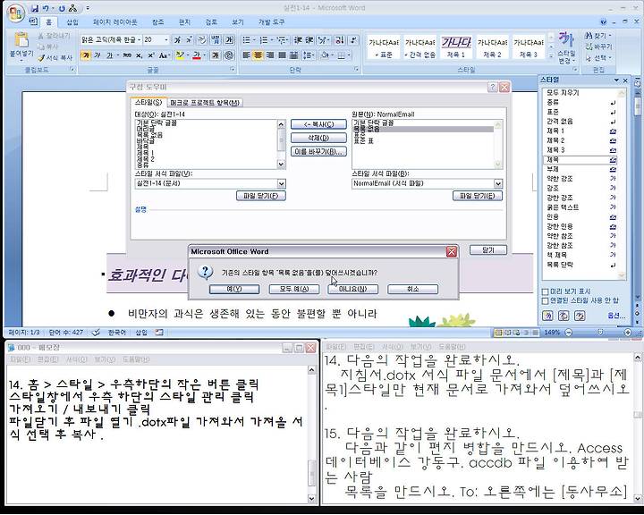Toggle Disable Linked Styles checkbox
644x515 pixels.
[x=546, y=301]
